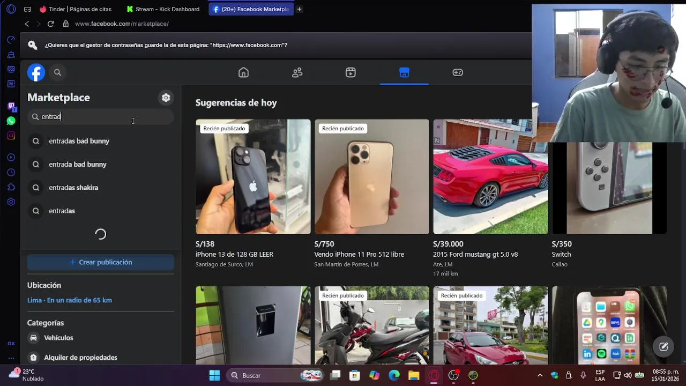Open the Opera GX main menu logo
The height and width of the screenshot is (386, 686).
tap(11, 9)
